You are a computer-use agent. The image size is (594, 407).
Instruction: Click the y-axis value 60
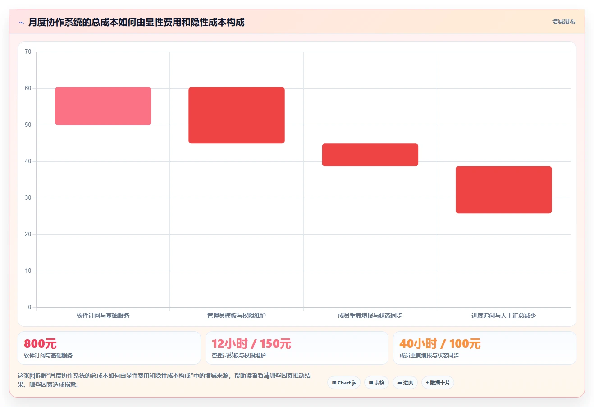pos(28,88)
